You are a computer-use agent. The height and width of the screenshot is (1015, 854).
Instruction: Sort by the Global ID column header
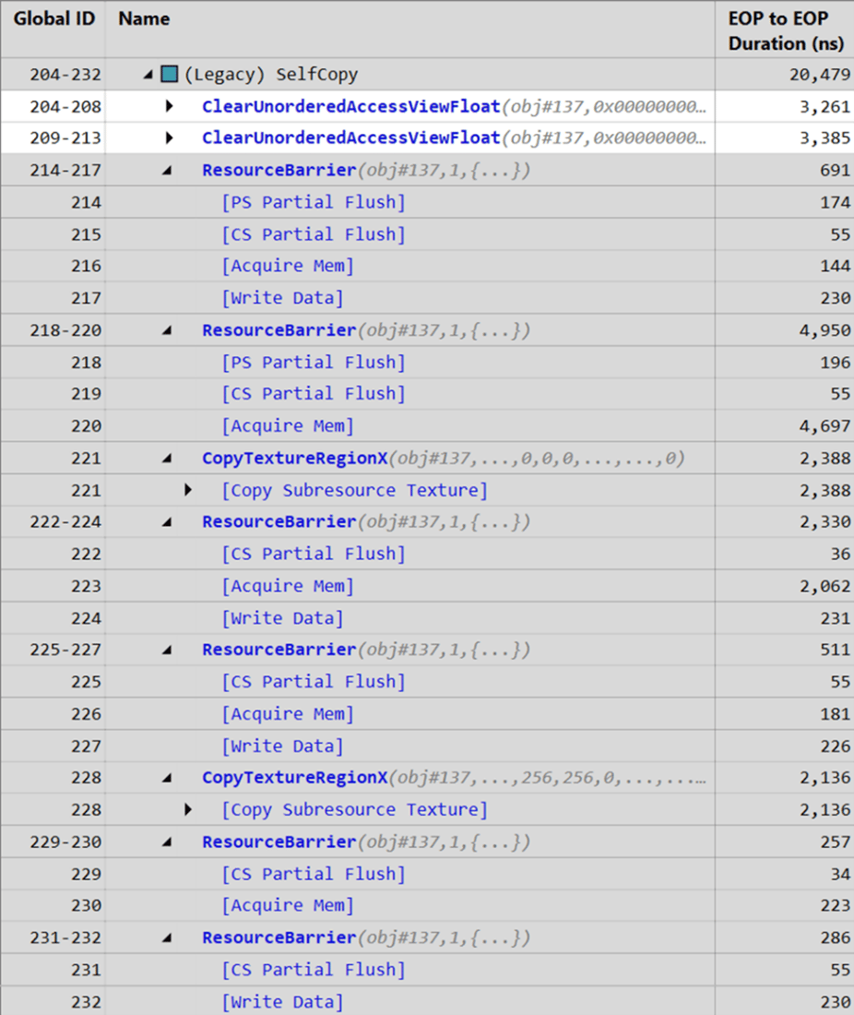click(54, 18)
